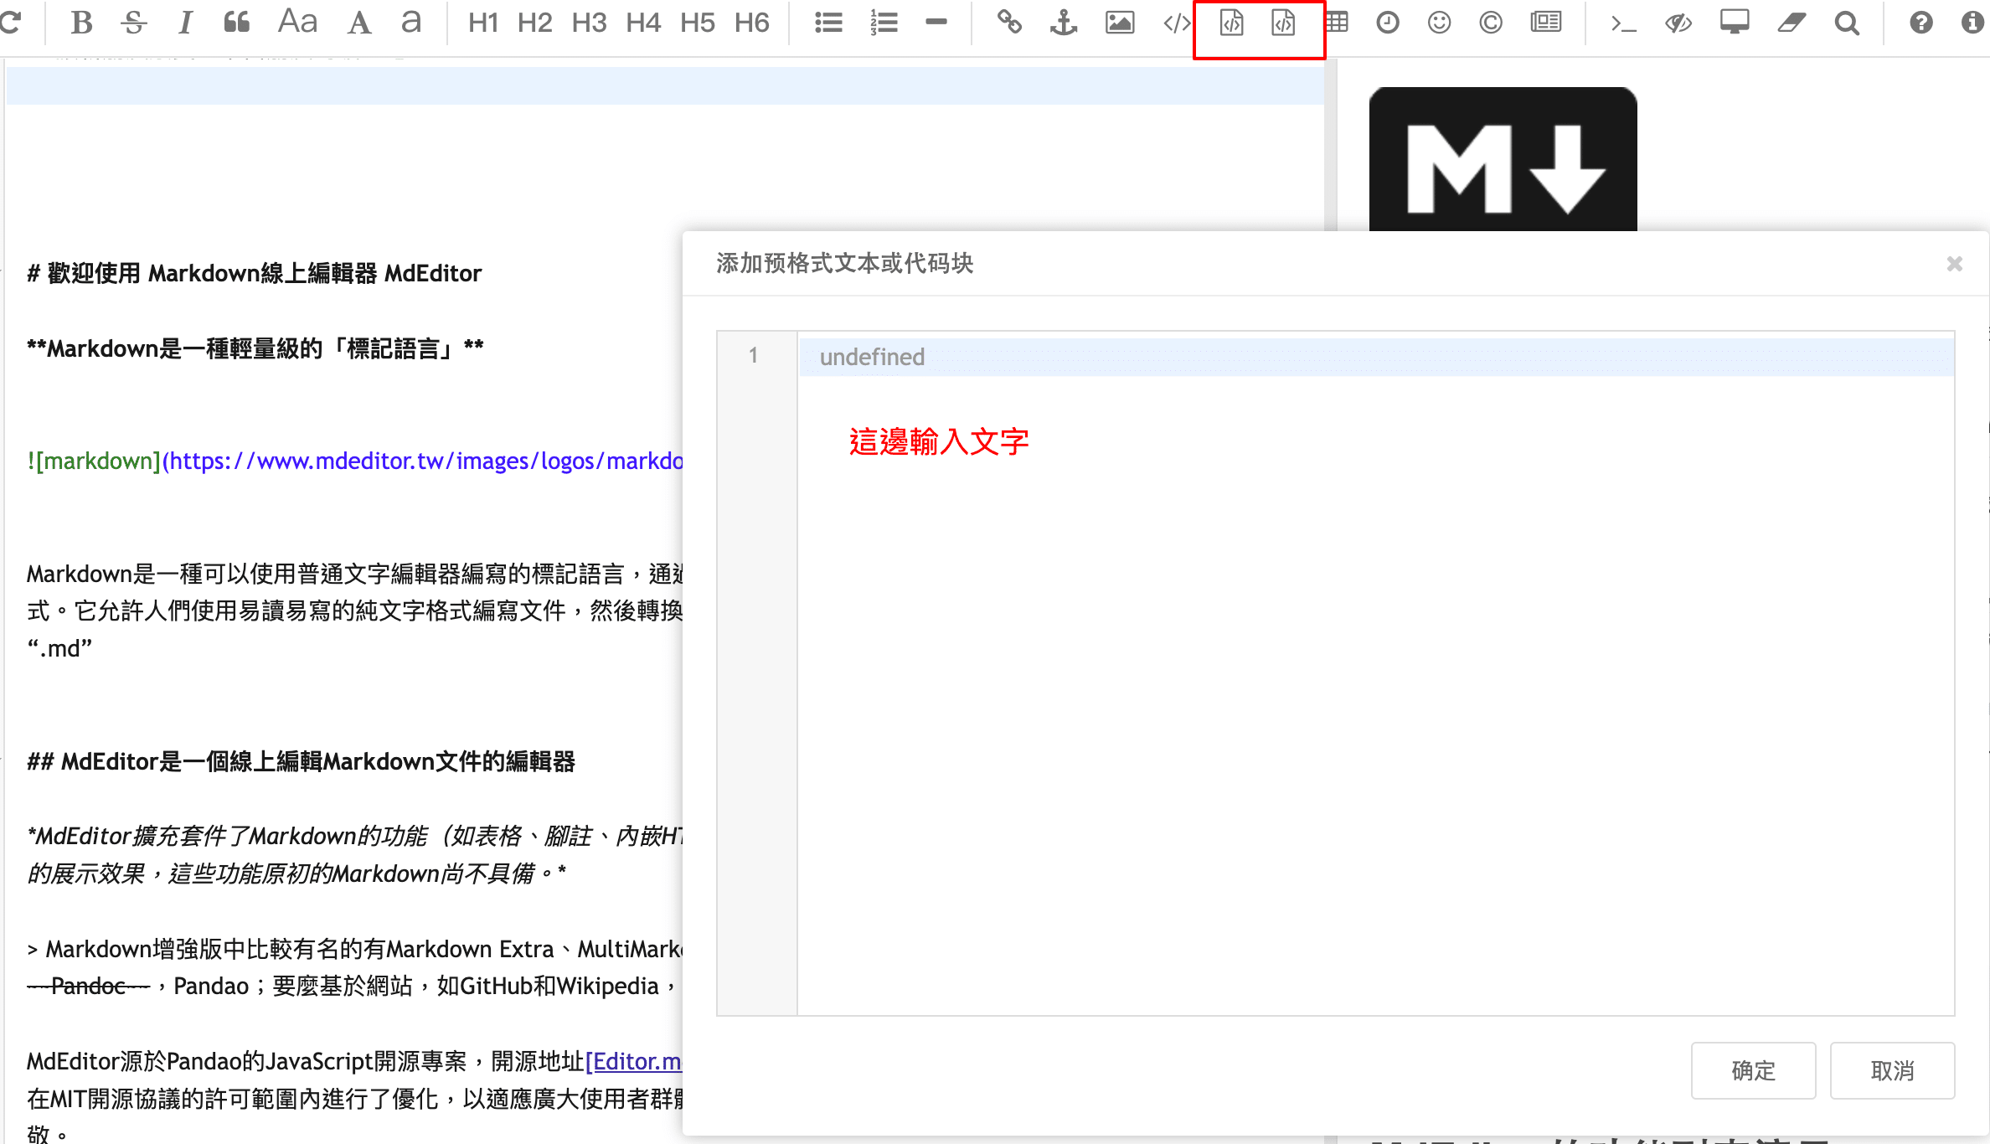Open the search tool
1990x1144 pixels.
1847,23
